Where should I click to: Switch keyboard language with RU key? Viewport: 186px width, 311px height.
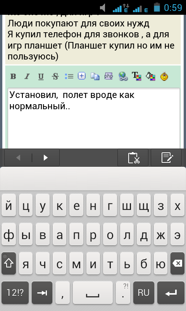click(x=143, y=293)
